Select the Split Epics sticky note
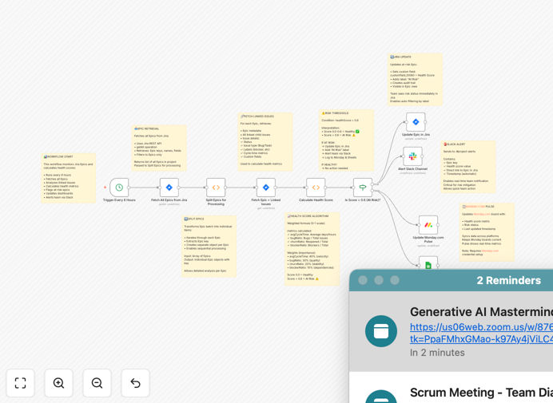Viewport: 553px width, 403px height. pyautogui.click(x=209, y=247)
